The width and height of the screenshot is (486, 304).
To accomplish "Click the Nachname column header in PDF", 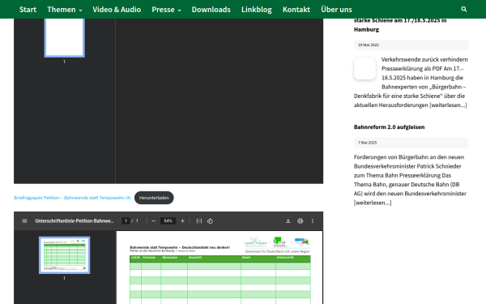I will point(169,258).
